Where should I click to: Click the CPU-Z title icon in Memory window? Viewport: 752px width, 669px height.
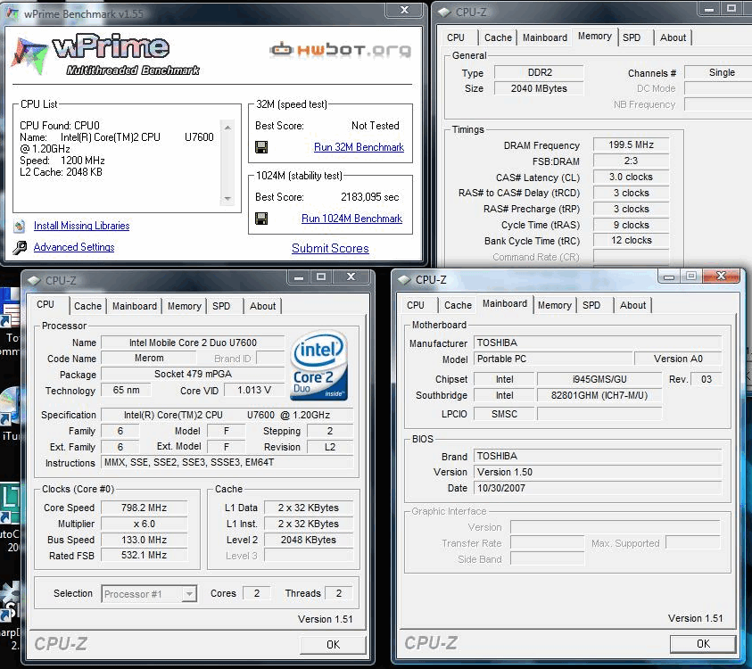(x=444, y=12)
